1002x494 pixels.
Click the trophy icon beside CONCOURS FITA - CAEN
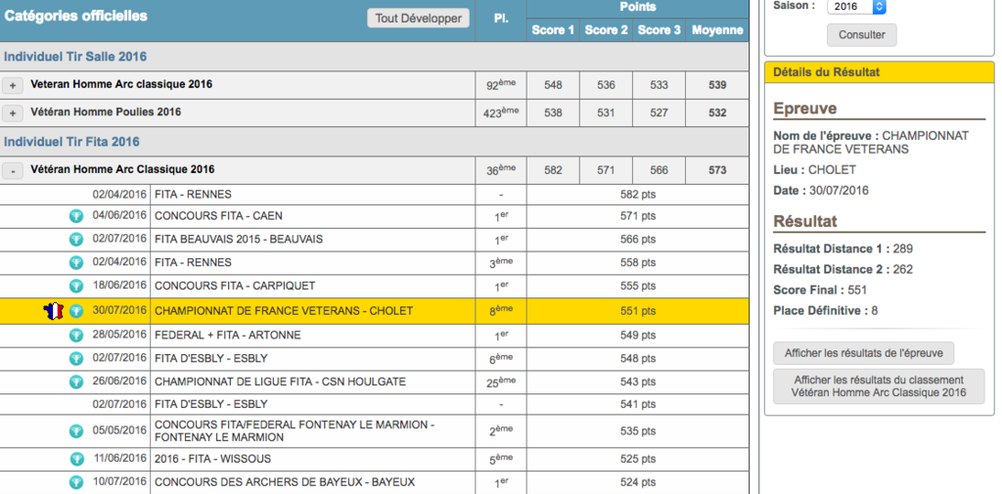coord(76,216)
